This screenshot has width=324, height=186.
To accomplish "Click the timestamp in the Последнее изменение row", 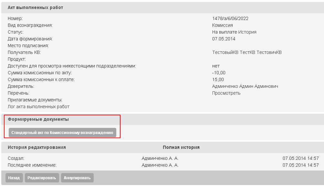I will tap(300, 165).
